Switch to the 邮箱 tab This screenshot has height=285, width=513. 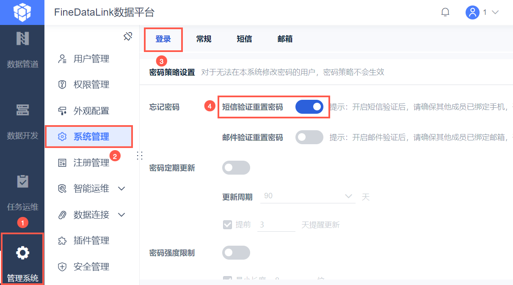pyautogui.click(x=285, y=39)
